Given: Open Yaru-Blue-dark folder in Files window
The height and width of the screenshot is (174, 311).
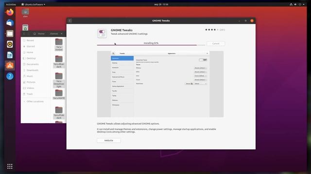Looking at the screenshot, I should click(59, 61).
